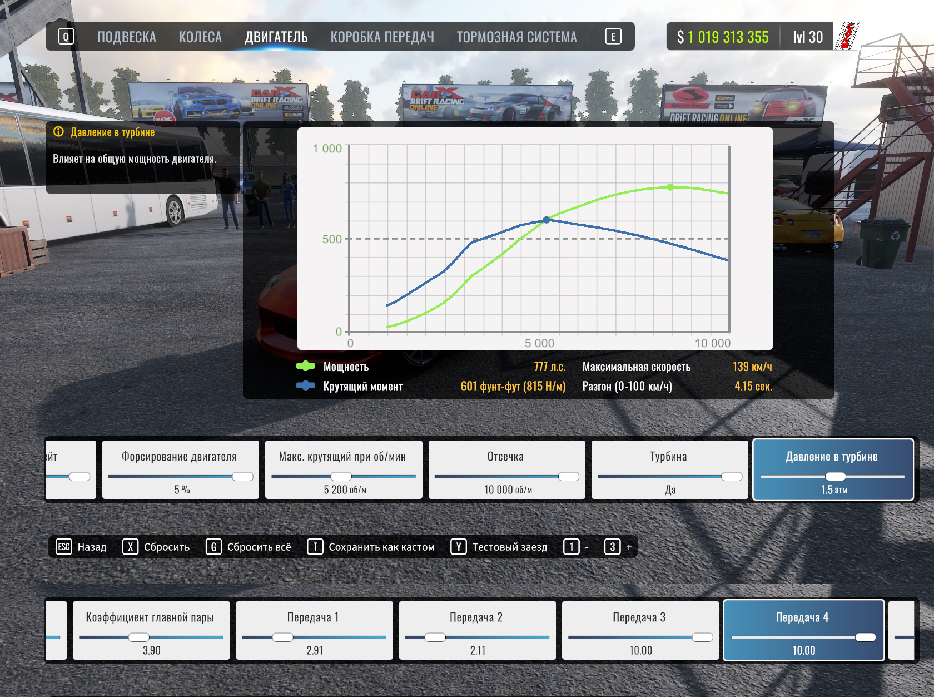Click the X key icon for Сбросить
Screen dimensions: 934x697
[x=130, y=547]
